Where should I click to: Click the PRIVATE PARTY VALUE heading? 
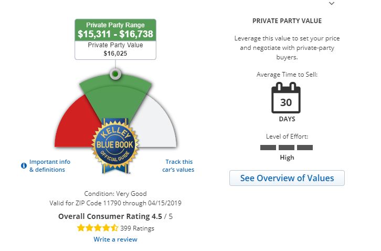pos(287,21)
